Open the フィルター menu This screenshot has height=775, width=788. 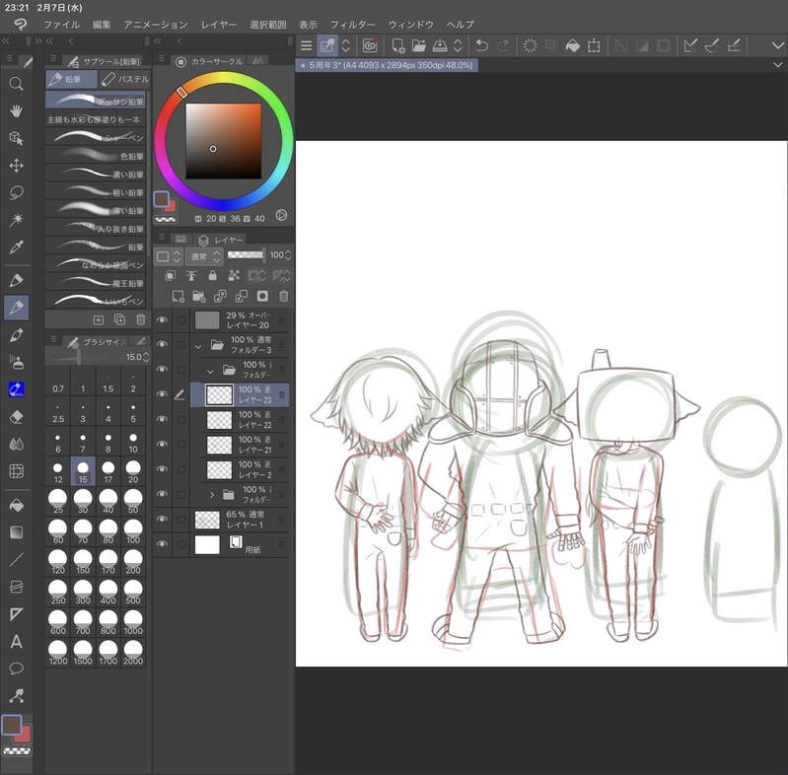pyautogui.click(x=352, y=24)
